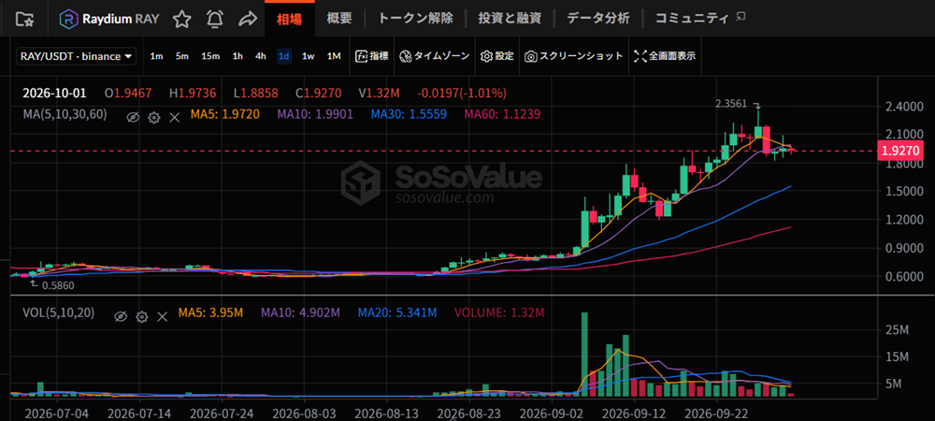This screenshot has width=935, height=421.
Task: Click the Raydium RAY logo icon
Action: pyautogui.click(x=67, y=19)
